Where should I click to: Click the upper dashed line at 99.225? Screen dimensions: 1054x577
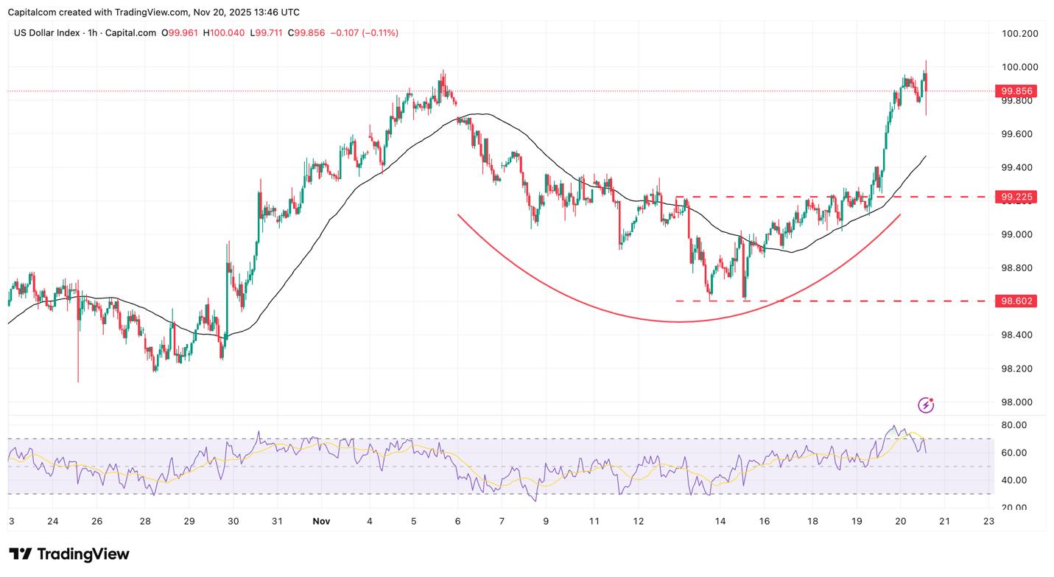pyautogui.click(x=773, y=197)
